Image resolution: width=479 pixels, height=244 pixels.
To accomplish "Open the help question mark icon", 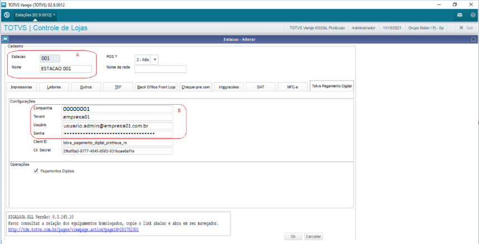I will coord(473,15).
